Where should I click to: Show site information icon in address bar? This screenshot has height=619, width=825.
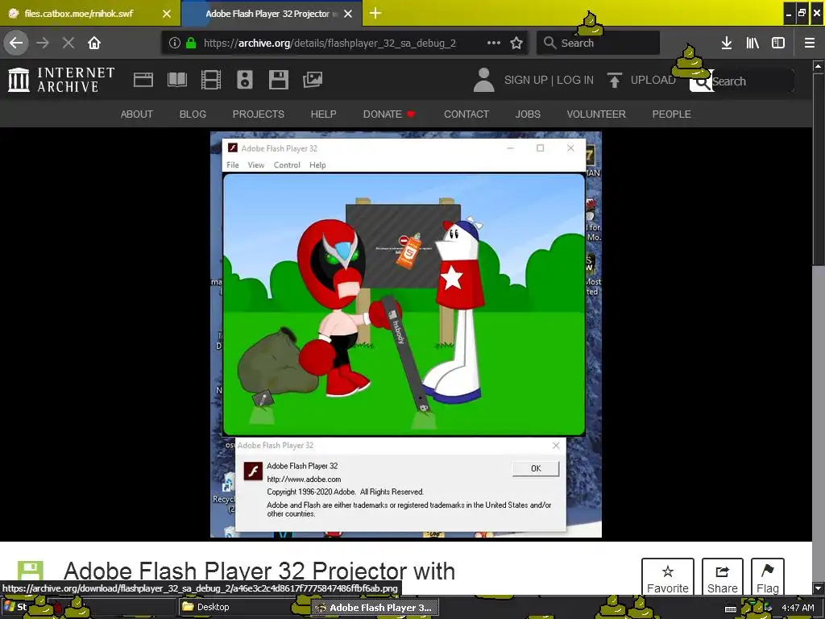[x=175, y=43]
